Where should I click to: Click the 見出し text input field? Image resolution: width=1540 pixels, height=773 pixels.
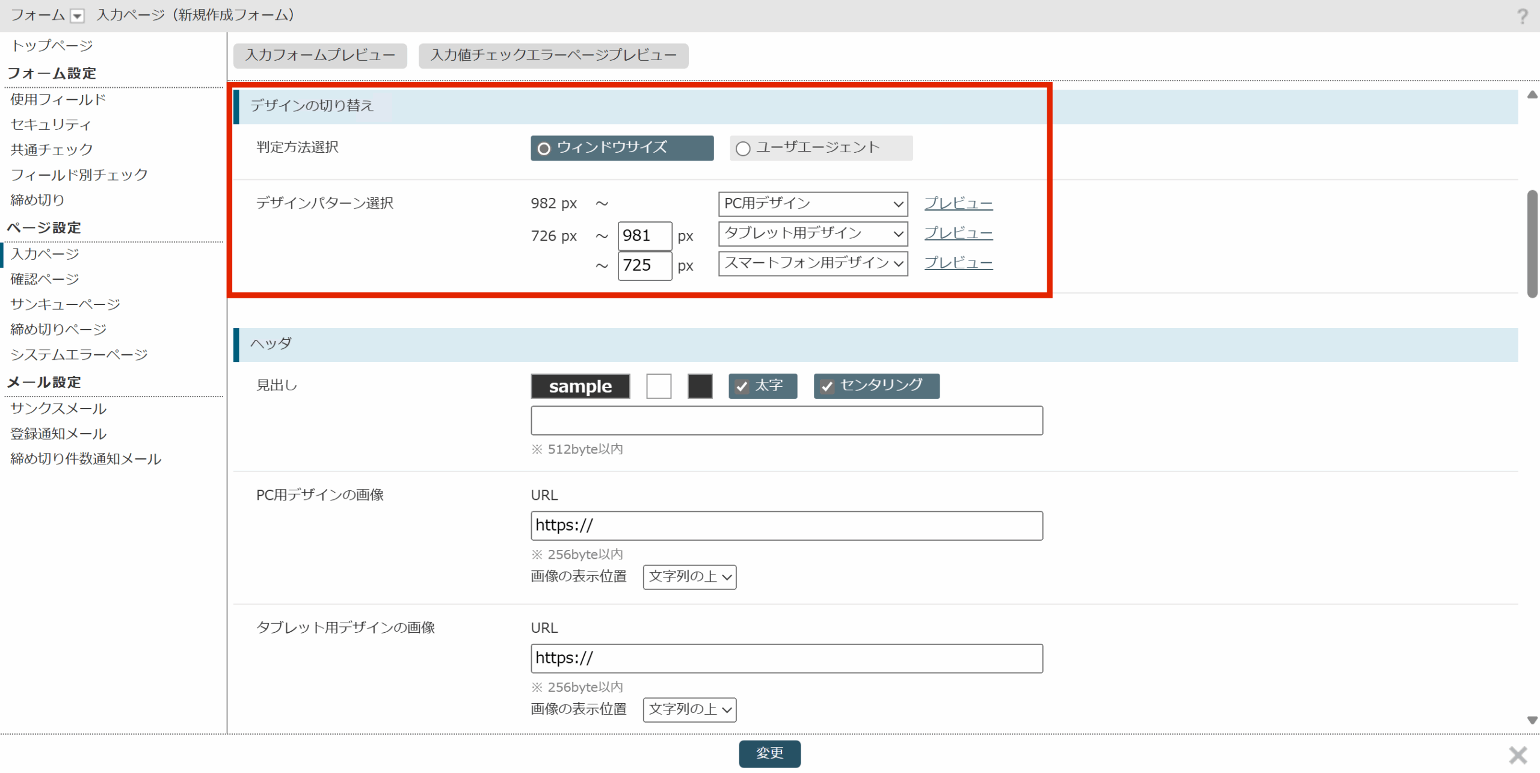pos(787,420)
